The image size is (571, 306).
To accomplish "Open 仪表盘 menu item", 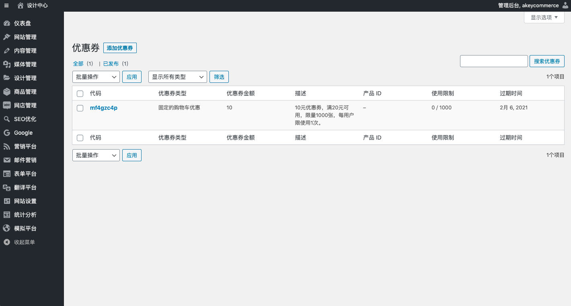I will pos(32,23).
